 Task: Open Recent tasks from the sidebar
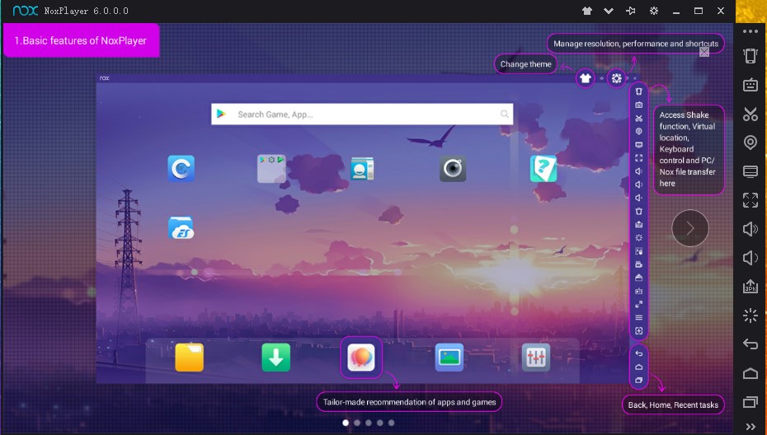coord(750,402)
